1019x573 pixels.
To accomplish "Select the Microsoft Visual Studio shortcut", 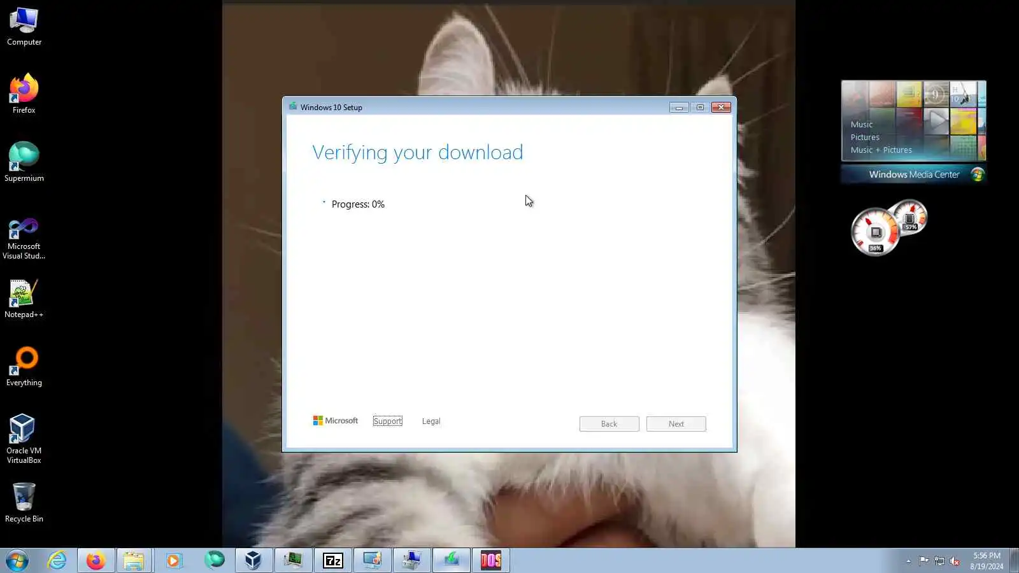I will [24, 238].
